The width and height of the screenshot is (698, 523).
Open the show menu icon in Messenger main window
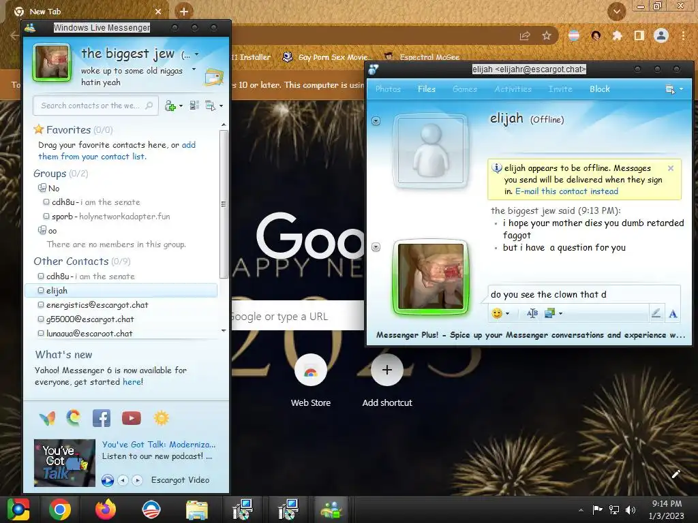pyautogui.click(x=210, y=106)
